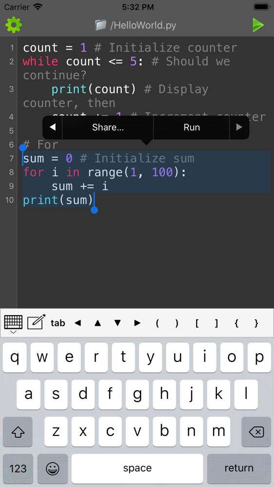Screen dimensions: 274x487
Task: Tap the return key
Action: click(239, 468)
